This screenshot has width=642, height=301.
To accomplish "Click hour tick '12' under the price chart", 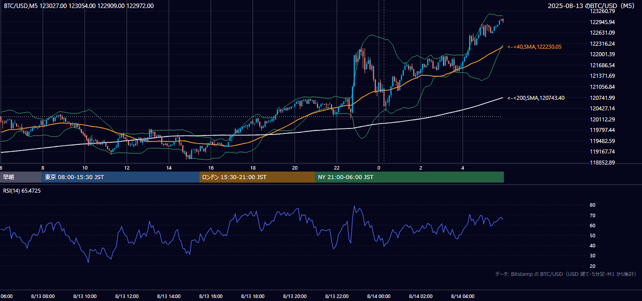I will click(x=127, y=168).
